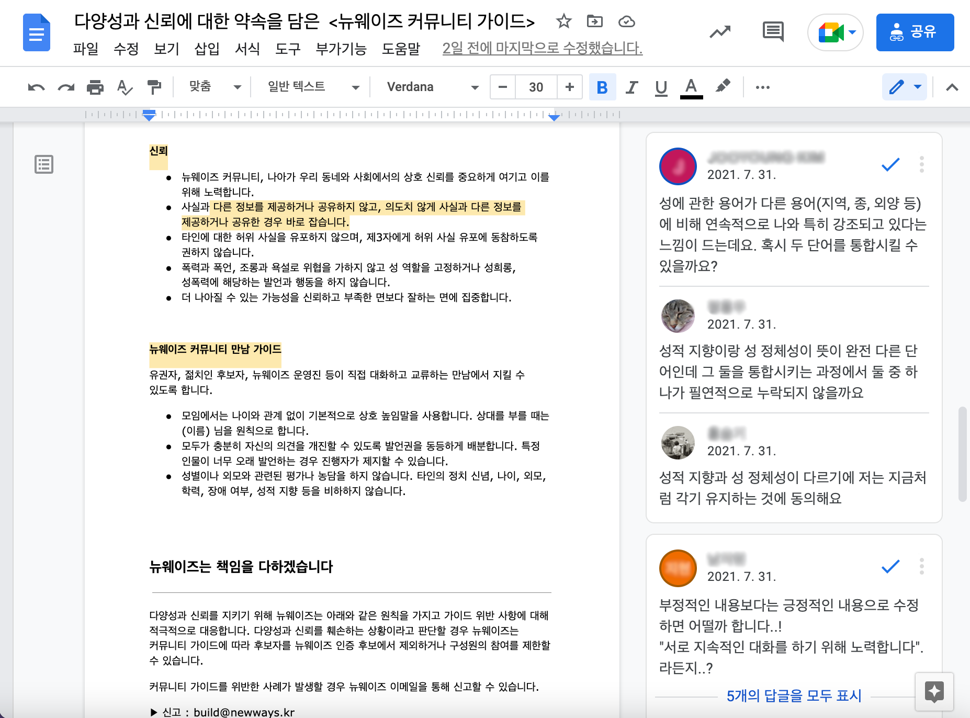Open more options on first comment
Image resolution: width=970 pixels, height=718 pixels.
(922, 164)
